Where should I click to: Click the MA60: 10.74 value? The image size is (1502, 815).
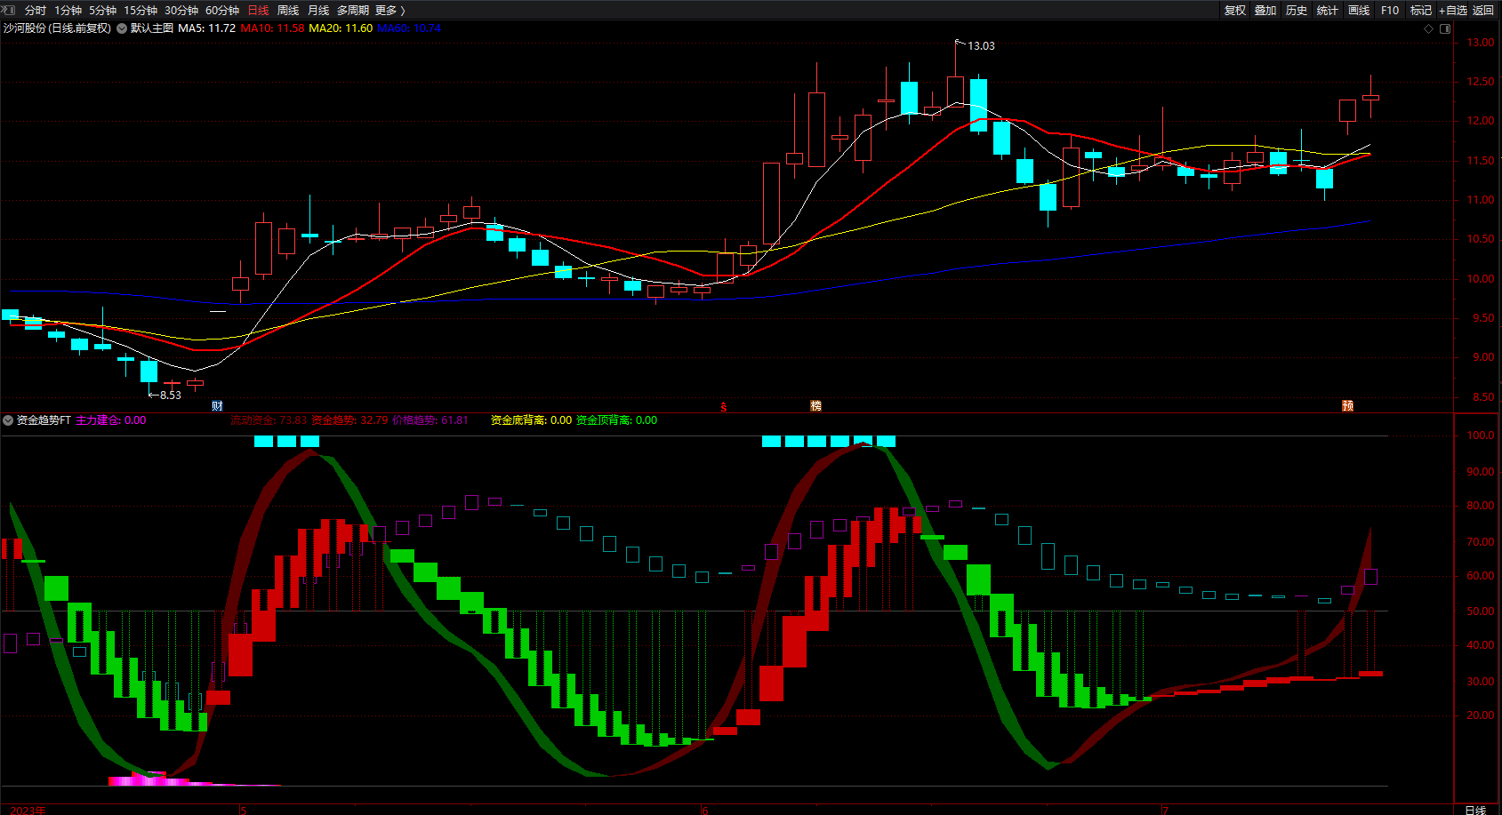pyautogui.click(x=409, y=28)
